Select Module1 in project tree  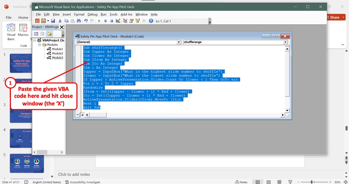click(x=57, y=49)
